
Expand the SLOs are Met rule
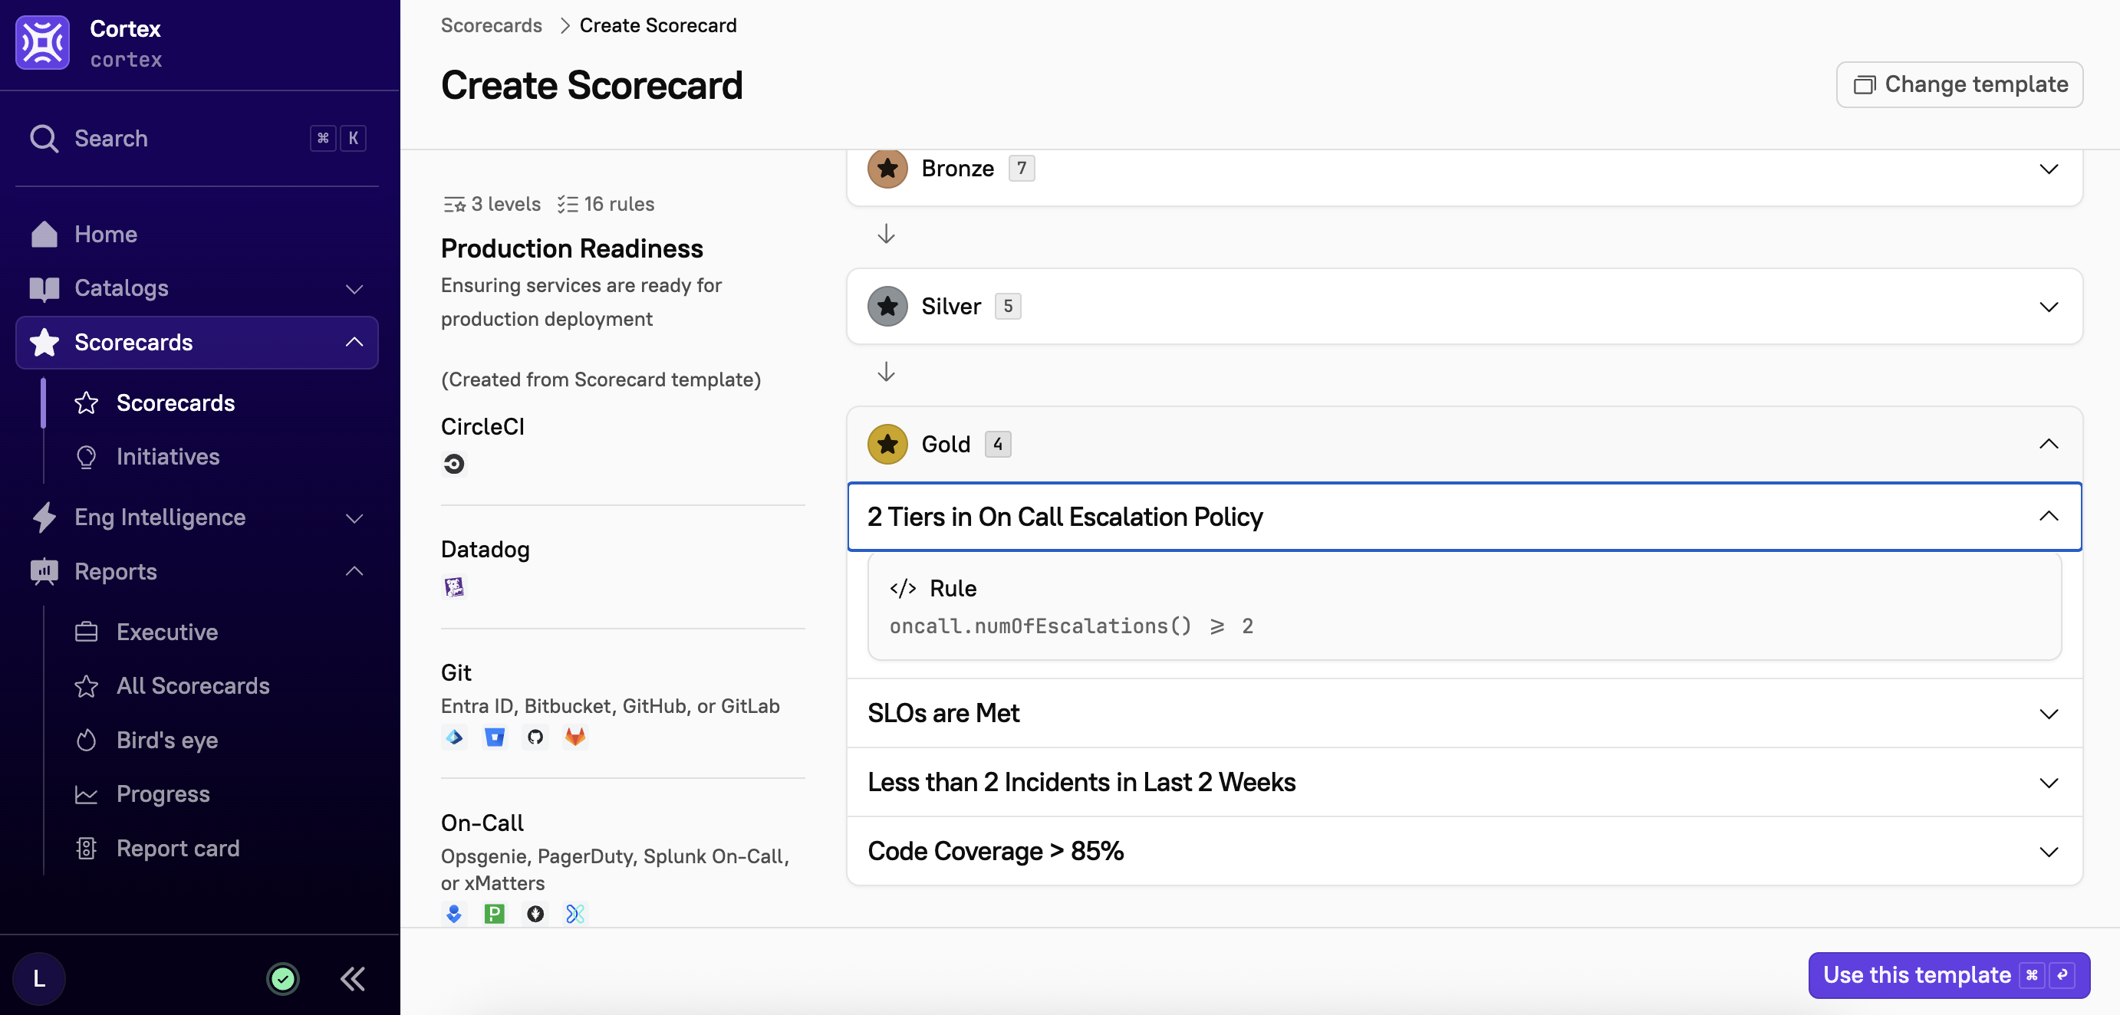point(2049,713)
